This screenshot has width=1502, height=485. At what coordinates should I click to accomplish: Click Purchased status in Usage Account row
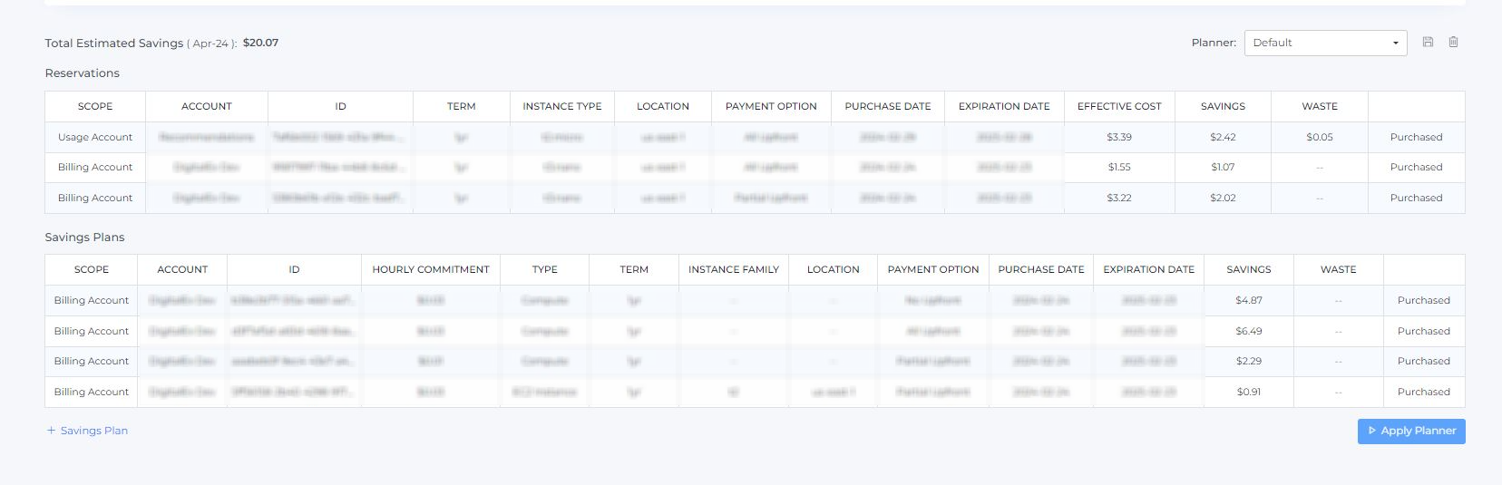1416,137
